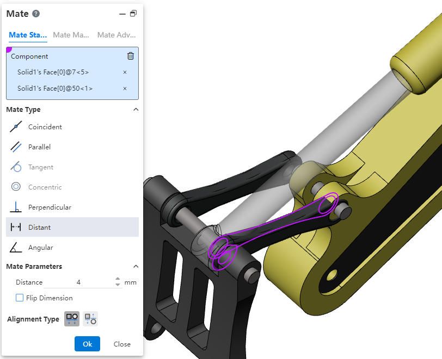
Task: Click the Component selection header
Action: point(29,56)
